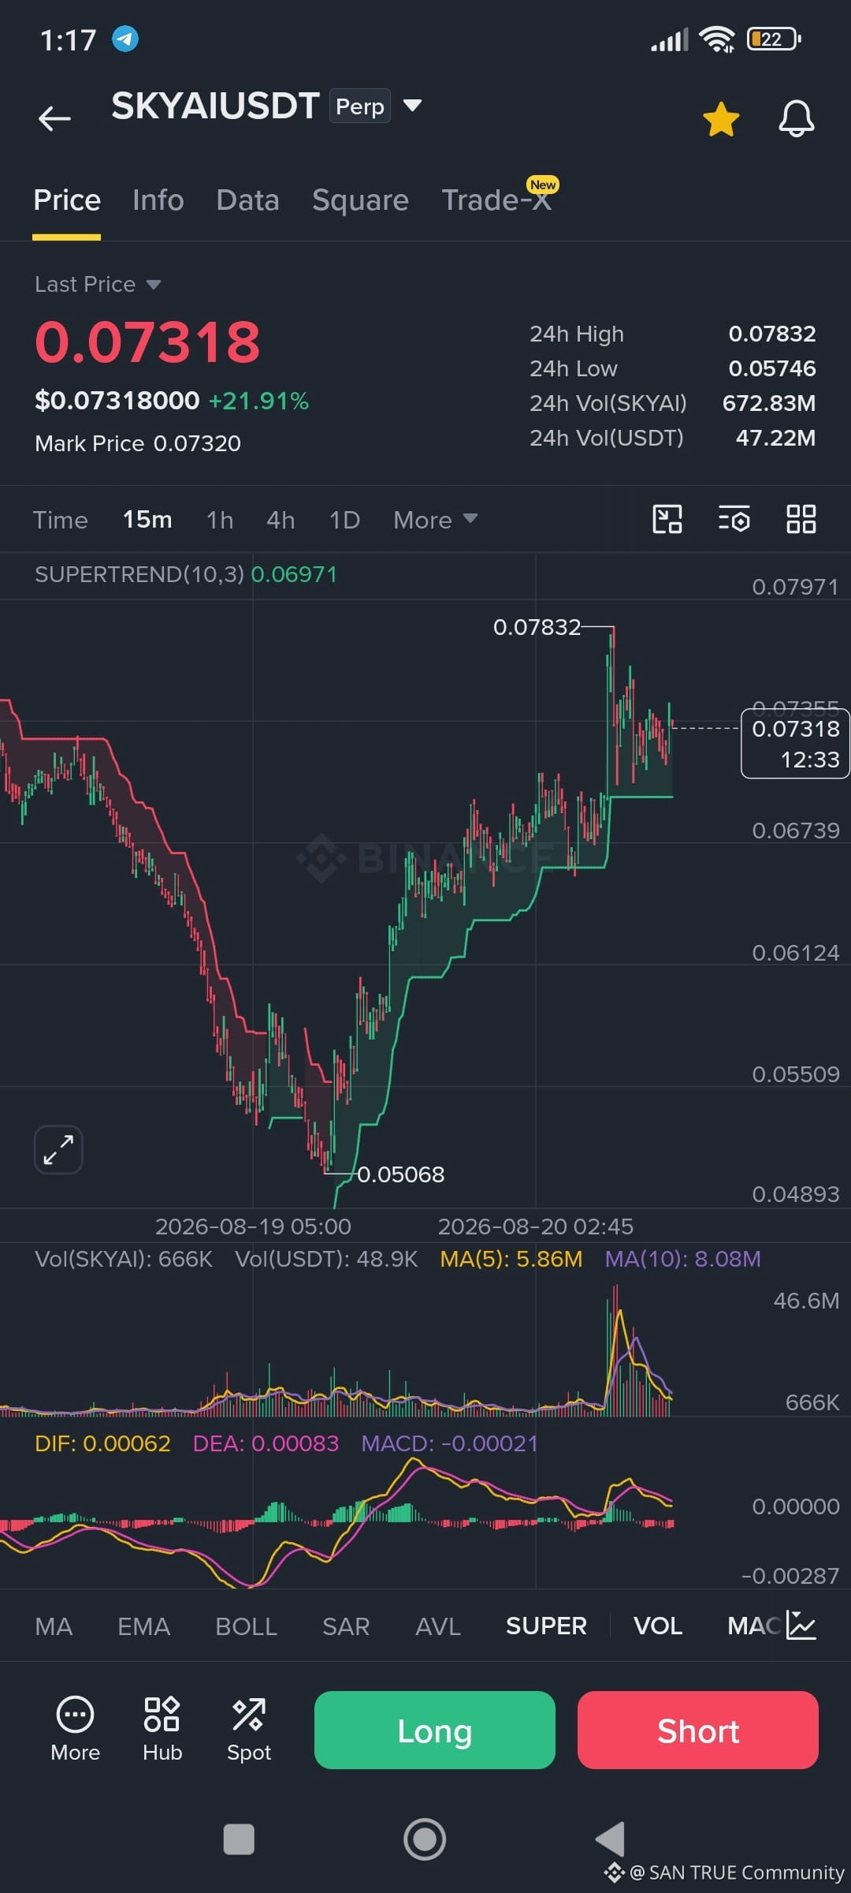Select the 1D interval

pyautogui.click(x=344, y=520)
